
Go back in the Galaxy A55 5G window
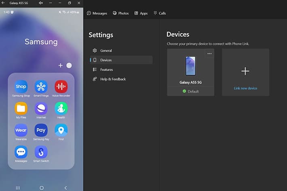click(x=3, y=3)
